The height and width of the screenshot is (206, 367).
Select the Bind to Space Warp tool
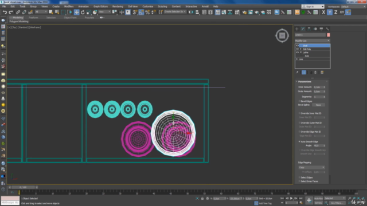pyautogui.click(x=30, y=12)
